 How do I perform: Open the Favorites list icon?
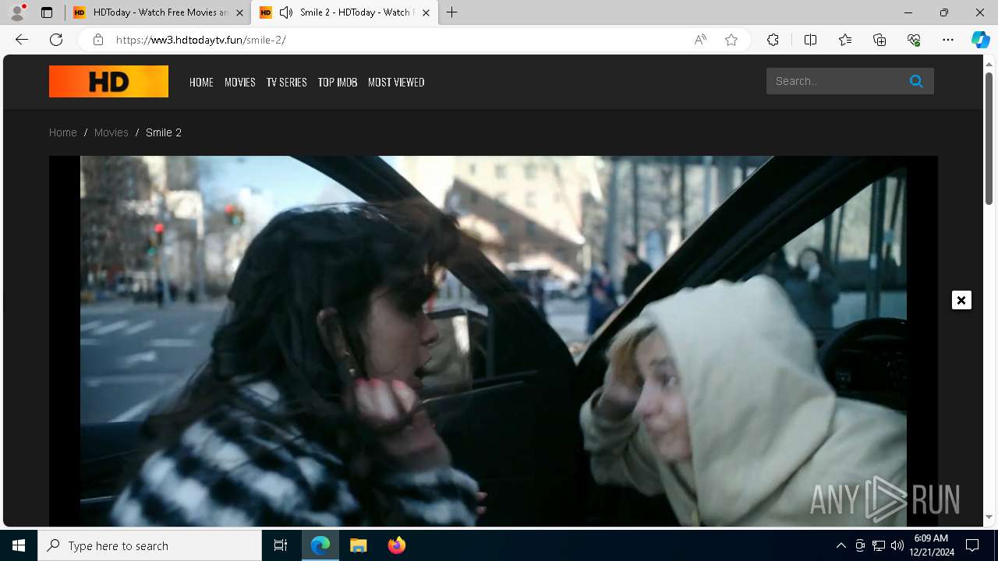[x=845, y=40]
